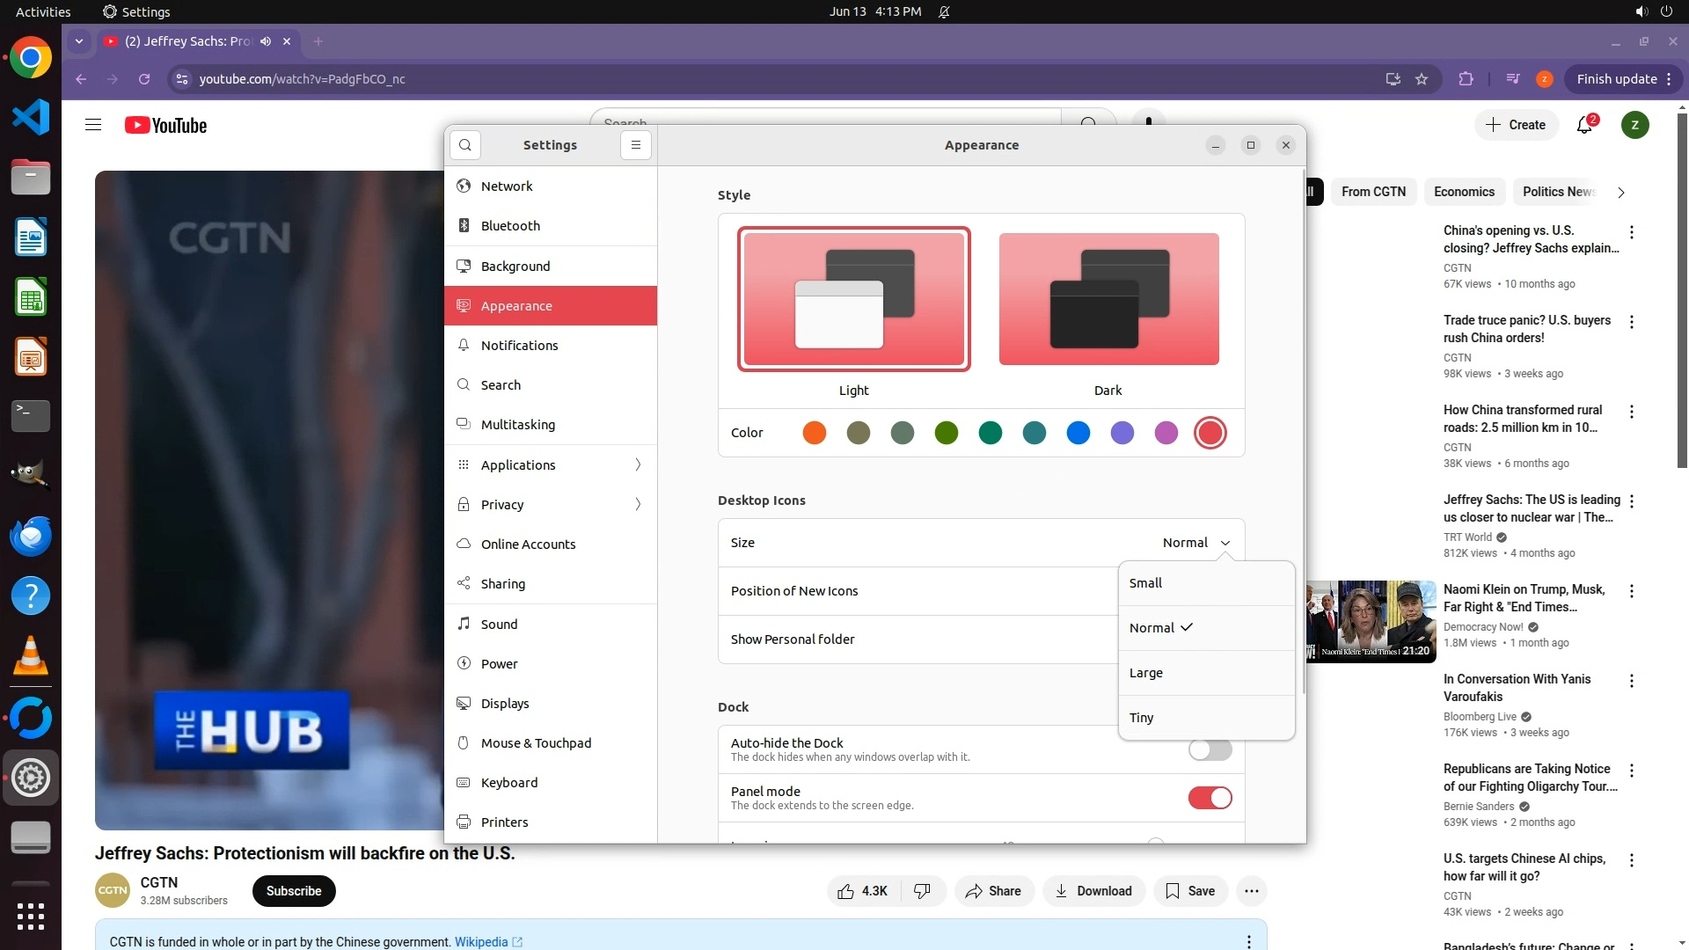
Task: Click the YouTube notifications bell icon
Action: coord(1584,125)
